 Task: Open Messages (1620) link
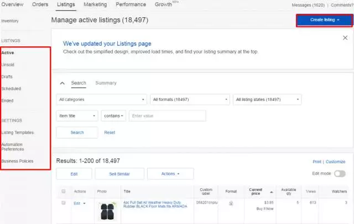click(308, 5)
